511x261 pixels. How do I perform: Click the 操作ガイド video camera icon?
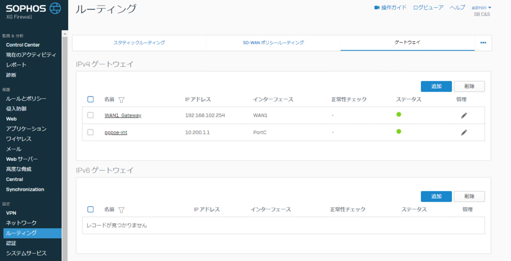[377, 7]
